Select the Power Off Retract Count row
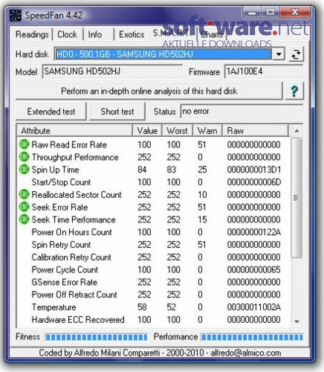Screen dimensions: 324x372 coord(154,295)
